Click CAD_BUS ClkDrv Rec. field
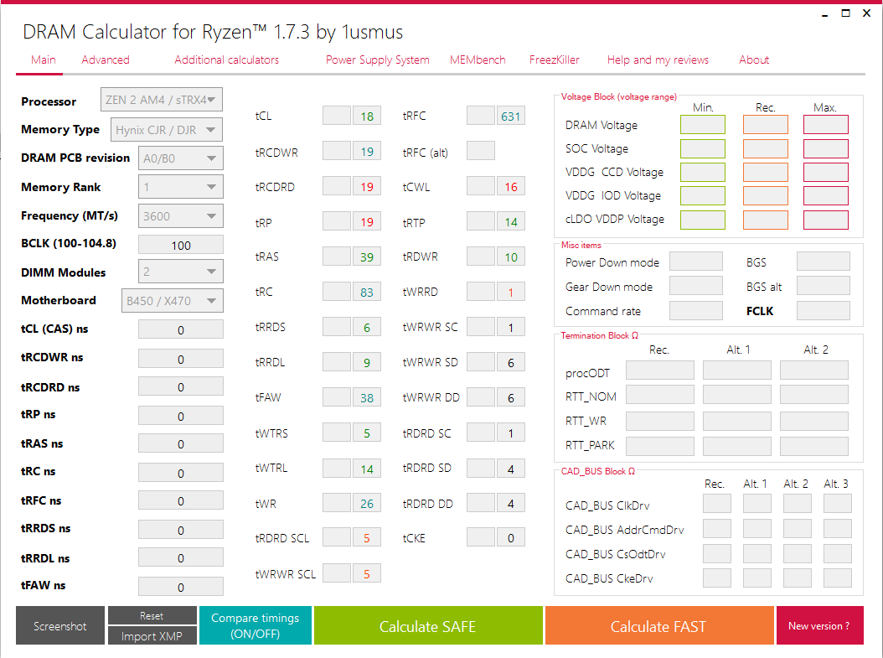 coord(717,504)
